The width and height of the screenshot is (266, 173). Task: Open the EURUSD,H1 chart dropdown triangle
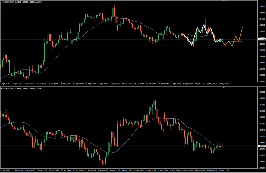click(2, 89)
